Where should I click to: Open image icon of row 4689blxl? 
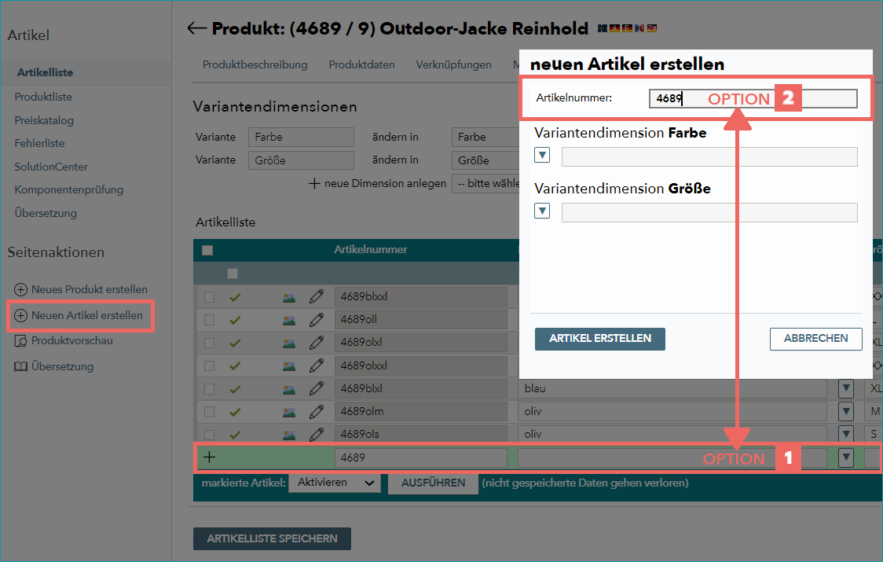pos(289,389)
